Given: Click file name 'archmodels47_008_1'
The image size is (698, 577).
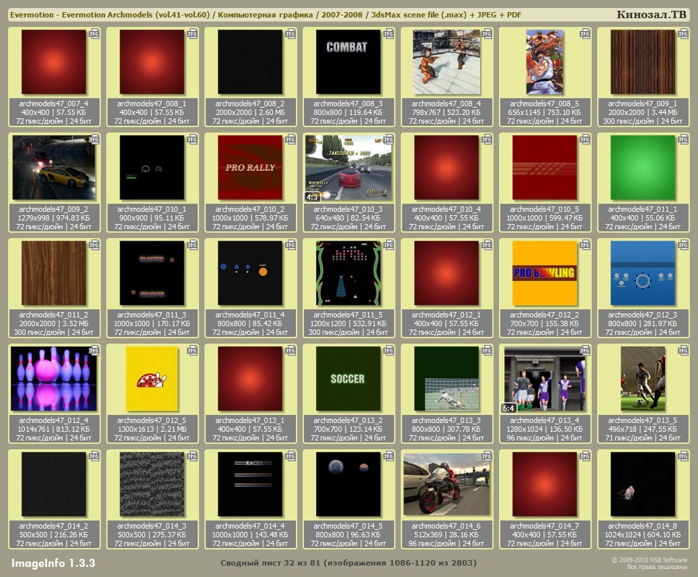Looking at the screenshot, I should tap(152, 104).
